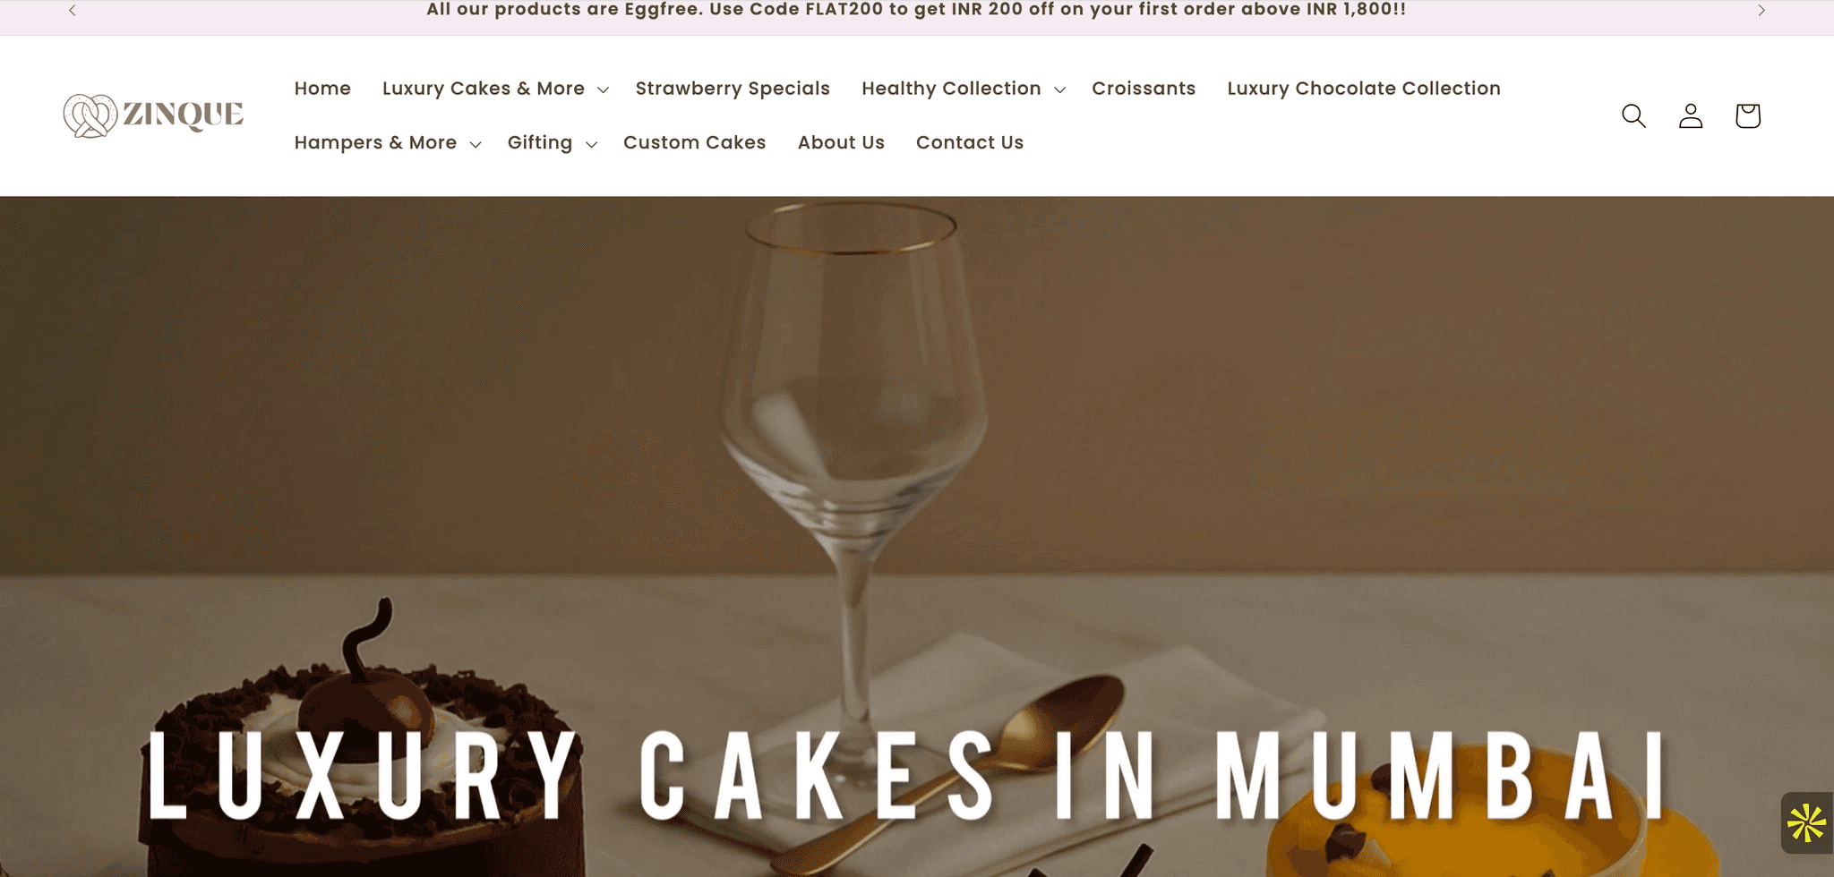
Task: Visit the About Us page
Action: pos(841,143)
